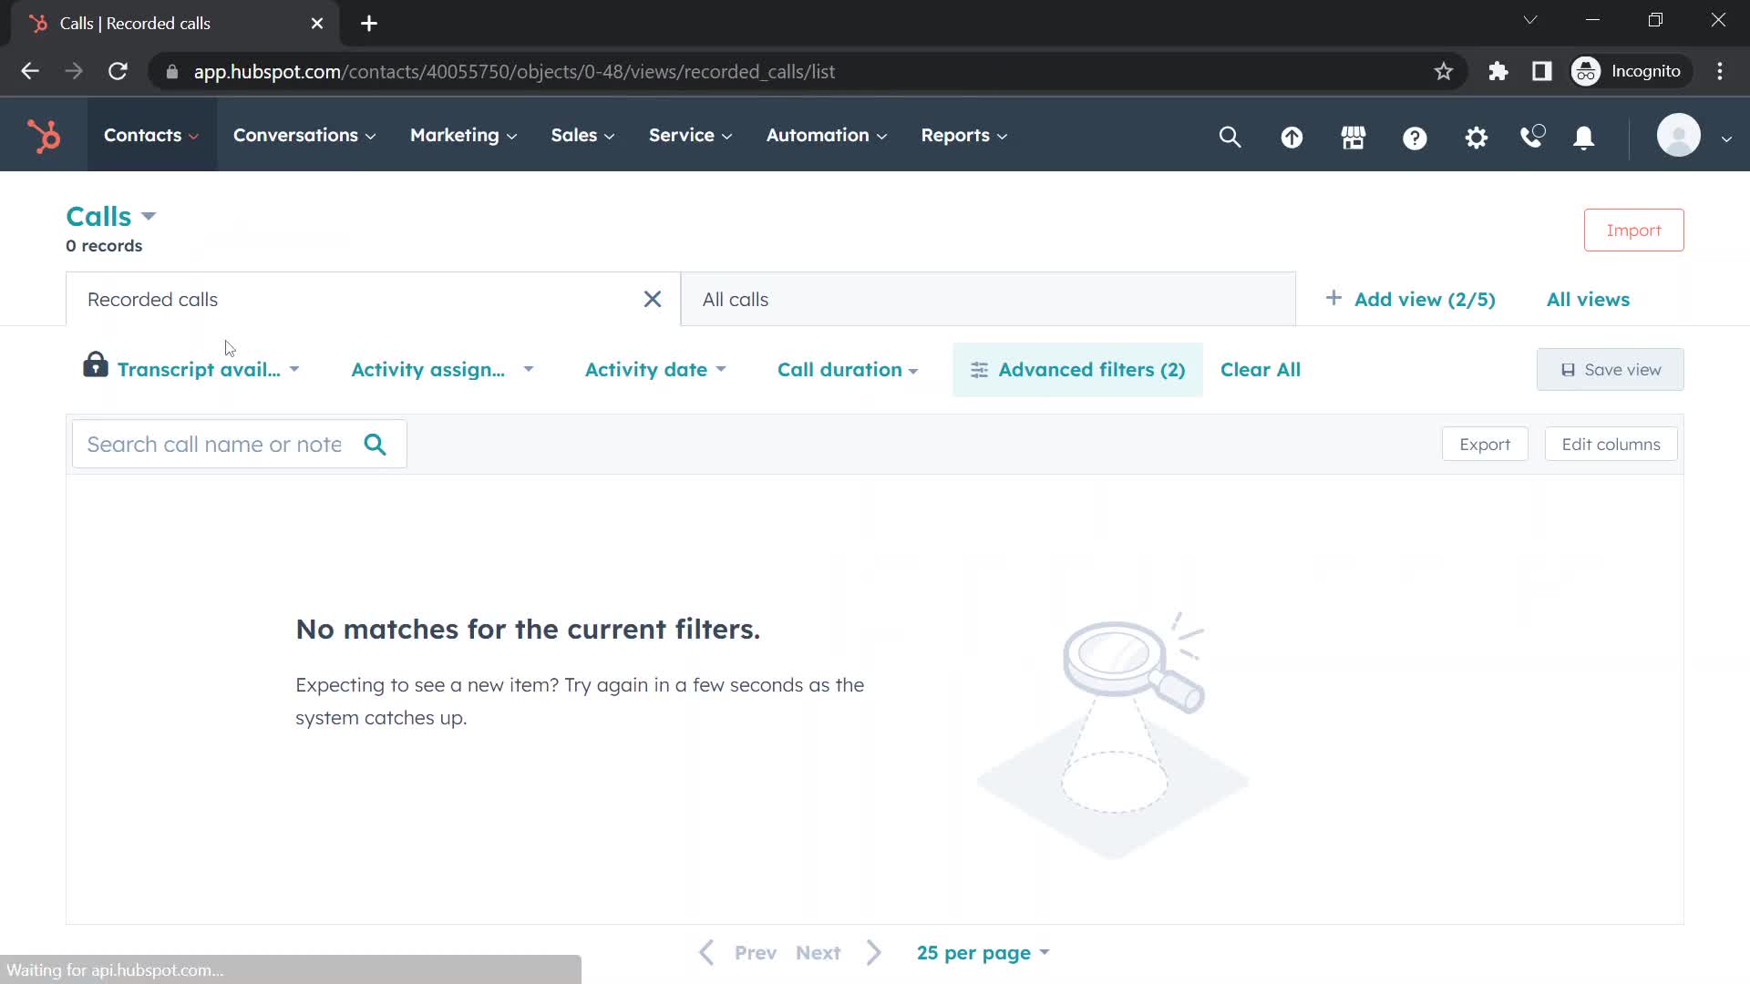Image resolution: width=1750 pixels, height=984 pixels.
Task: Click the calling phone icon
Action: point(1534,135)
